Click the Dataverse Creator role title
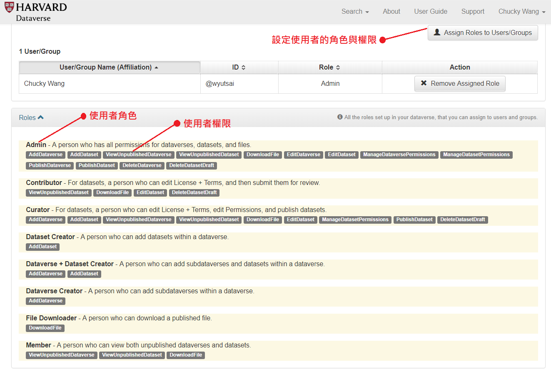Image resolution: width=551 pixels, height=372 pixels. click(54, 291)
